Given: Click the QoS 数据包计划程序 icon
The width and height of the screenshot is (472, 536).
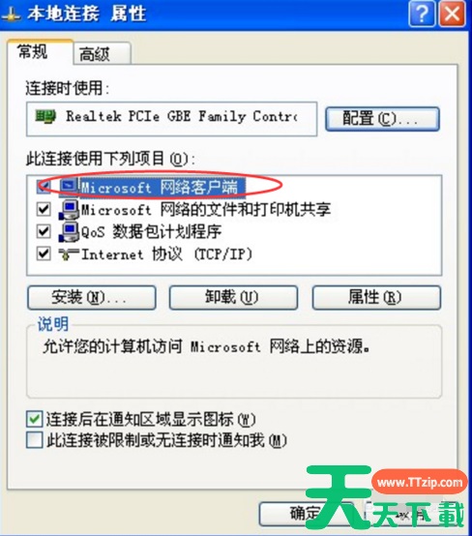Looking at the screenshot, I should pyautogui.click(x=69, y=231).
